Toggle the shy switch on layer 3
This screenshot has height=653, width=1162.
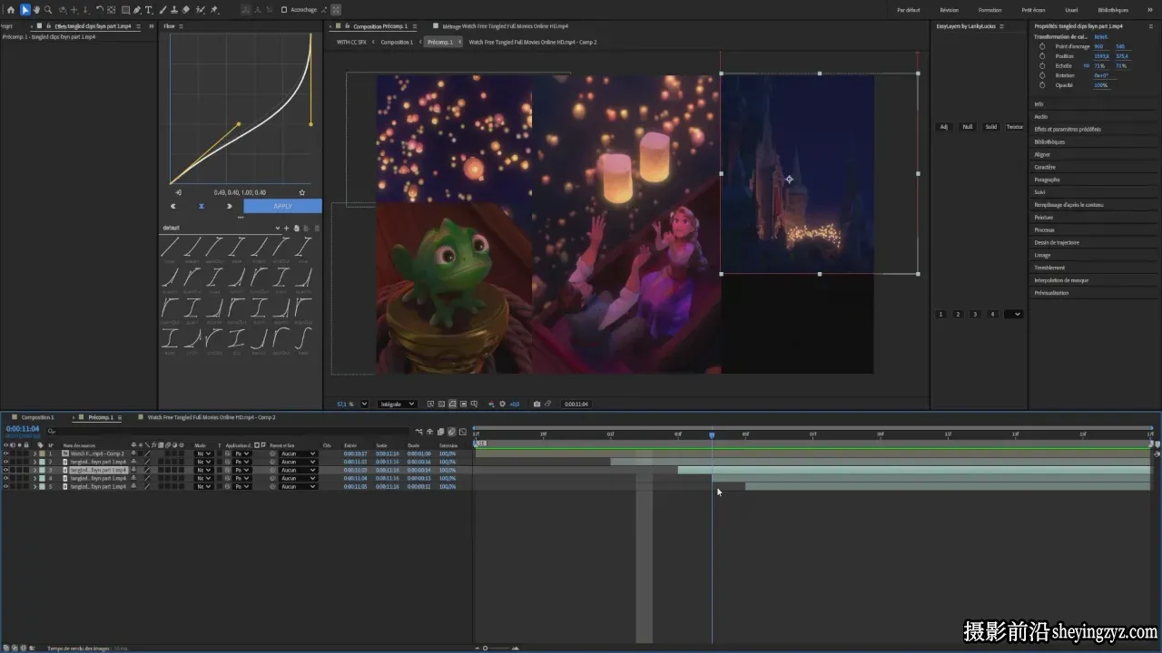coord(133,470)
